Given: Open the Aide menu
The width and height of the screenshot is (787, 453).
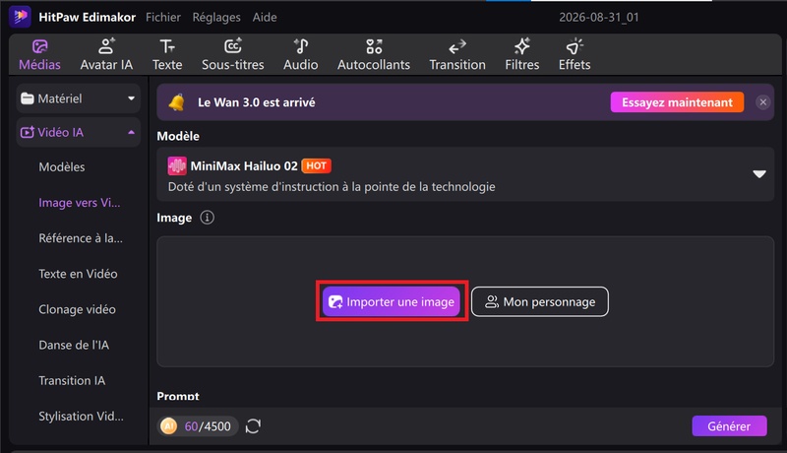Looking at the screenshot, I should (x=265, y=17).
